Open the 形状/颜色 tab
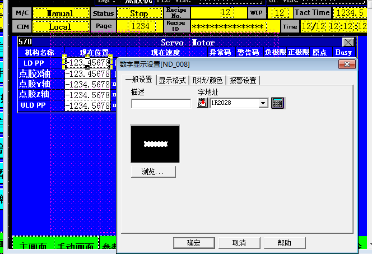Viewport: 372px width, 254px height. click(x=207, y=80)
